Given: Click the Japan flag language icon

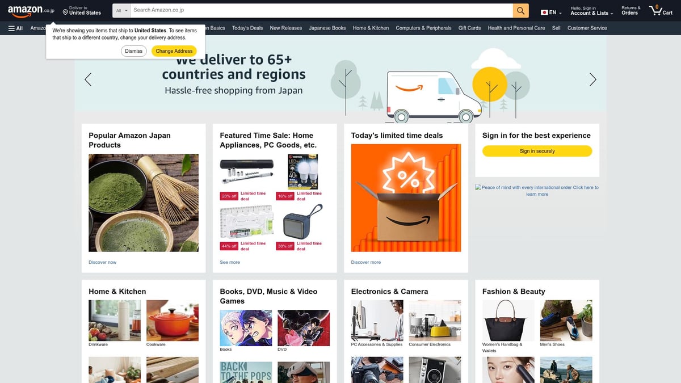Looking at the screenshot, I should point(544,12).
